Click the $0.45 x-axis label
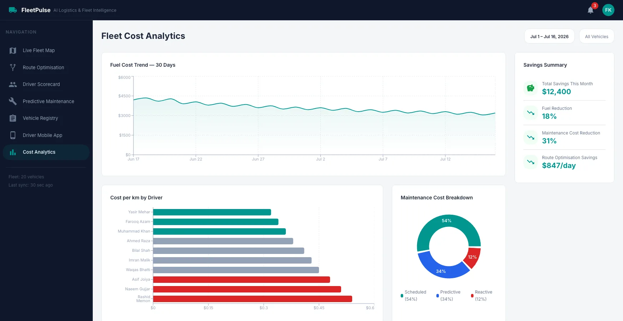This screenshot has height=321, width=623. [319, 308]
